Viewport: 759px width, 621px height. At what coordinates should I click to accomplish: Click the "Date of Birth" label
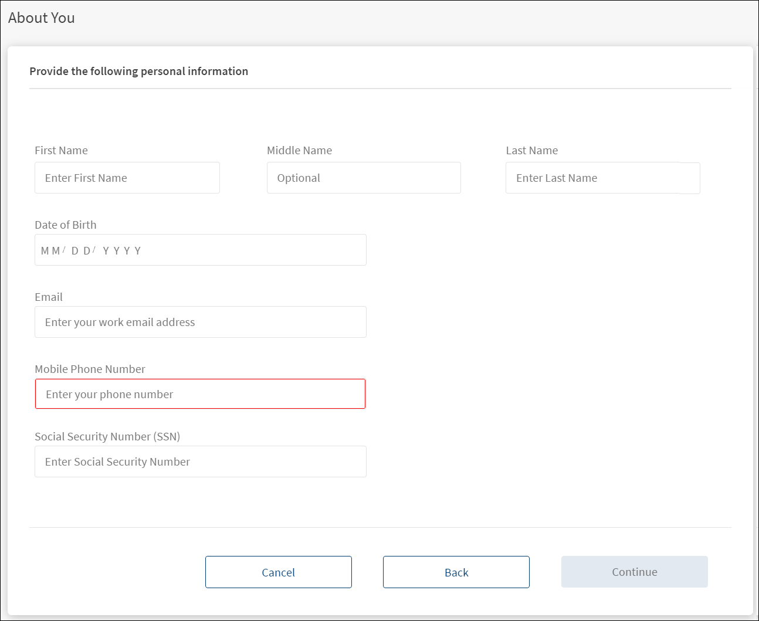65,225
